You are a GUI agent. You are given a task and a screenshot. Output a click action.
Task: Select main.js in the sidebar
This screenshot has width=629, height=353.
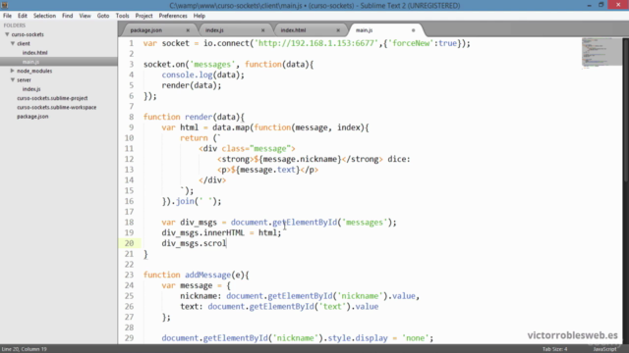click(x=30, y=62)
